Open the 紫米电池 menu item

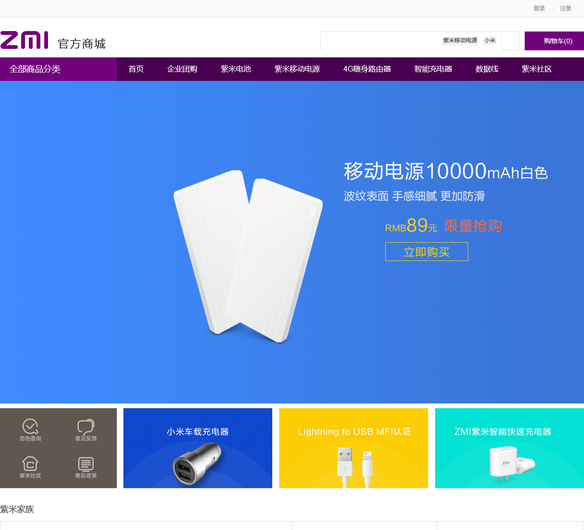click(x=236, y=69)
